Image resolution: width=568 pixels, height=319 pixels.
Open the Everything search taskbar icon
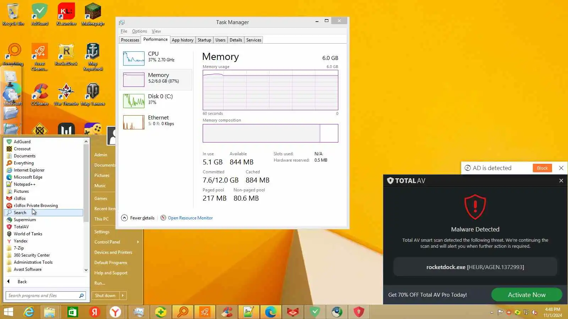[x=183, y=312]
